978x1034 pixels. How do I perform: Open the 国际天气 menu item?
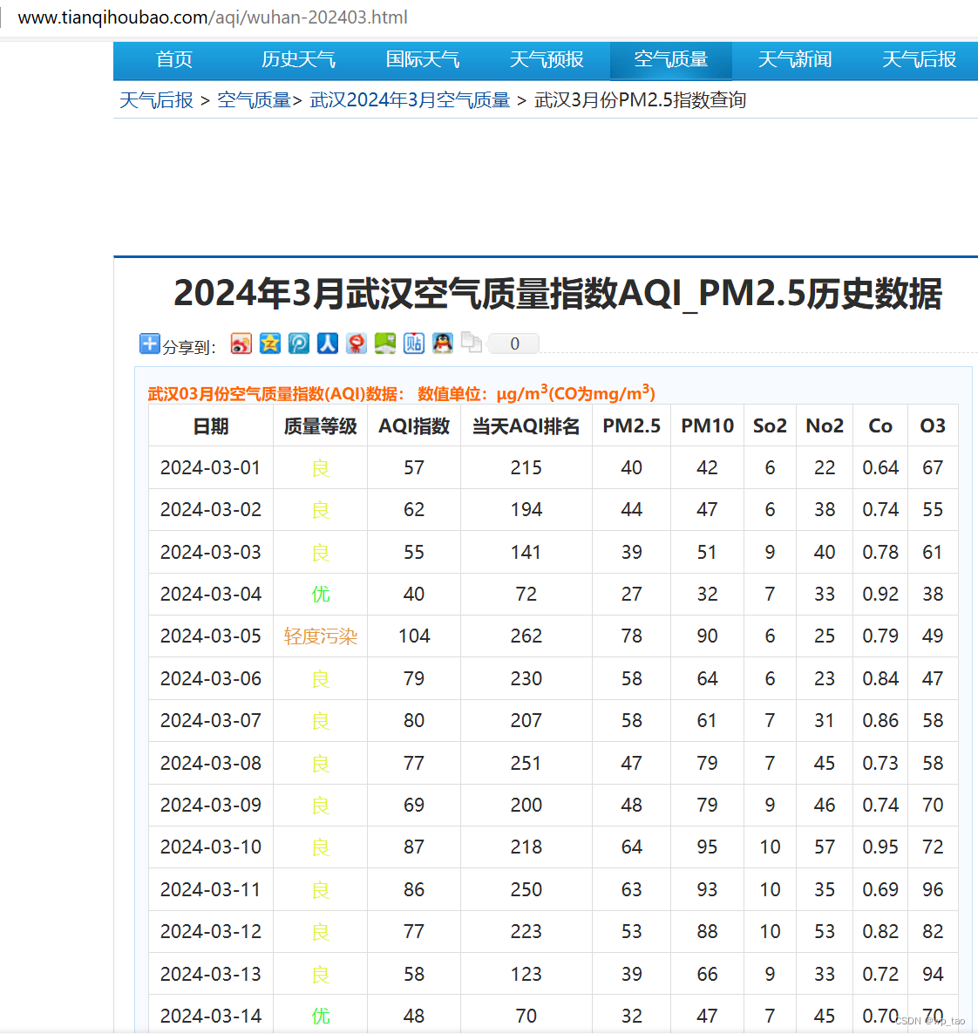pyautogui.click(x=422, y=60)
